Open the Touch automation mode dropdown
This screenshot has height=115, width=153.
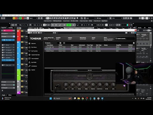tap(33, 18)
